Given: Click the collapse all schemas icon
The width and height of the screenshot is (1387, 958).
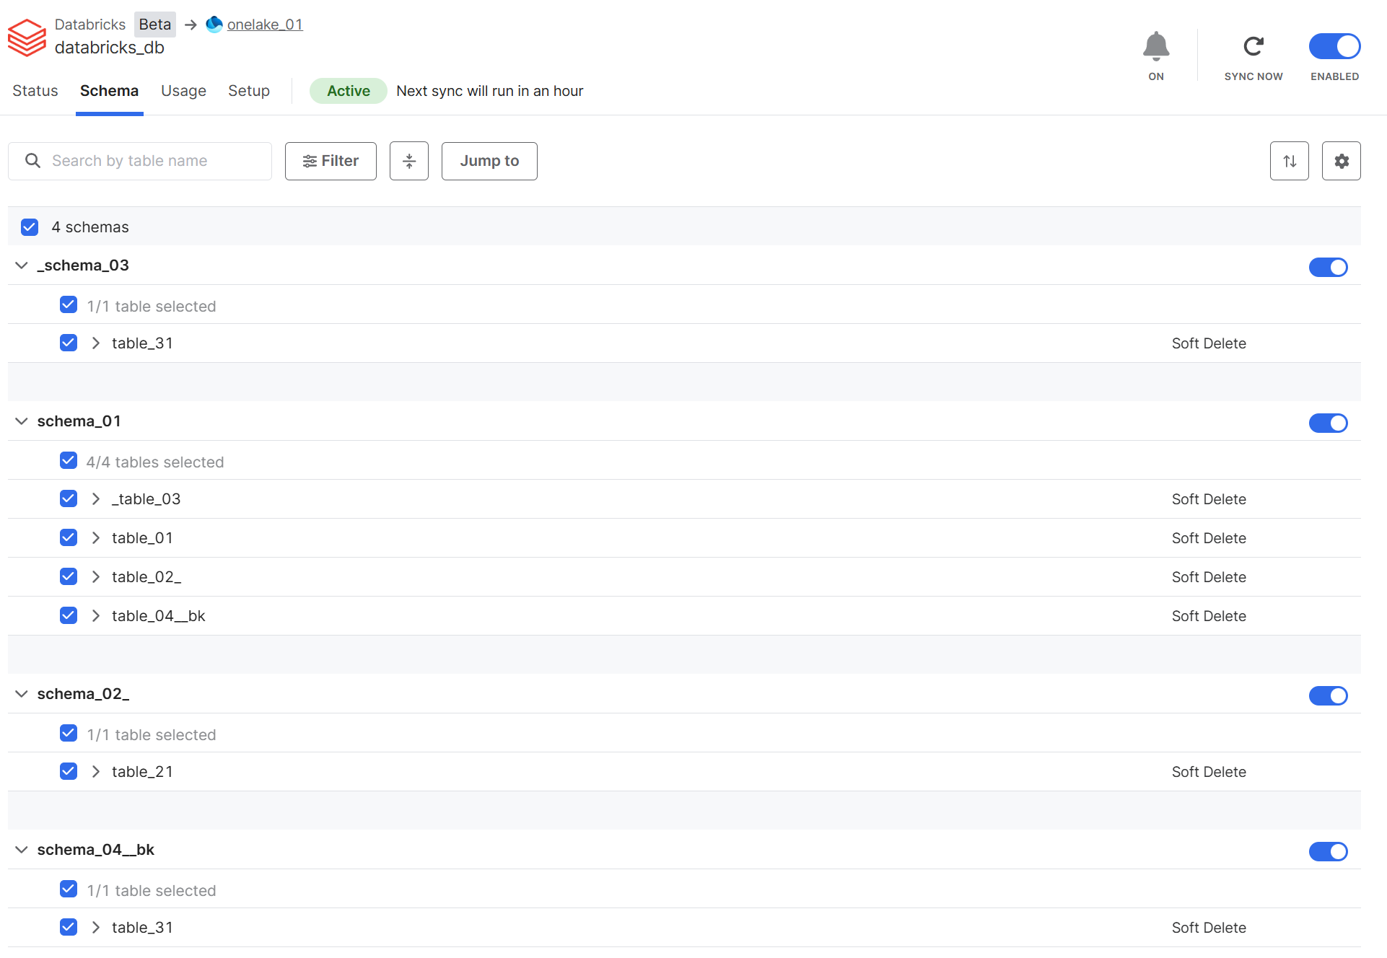Looking at the screenshot, I should [408, 161].
